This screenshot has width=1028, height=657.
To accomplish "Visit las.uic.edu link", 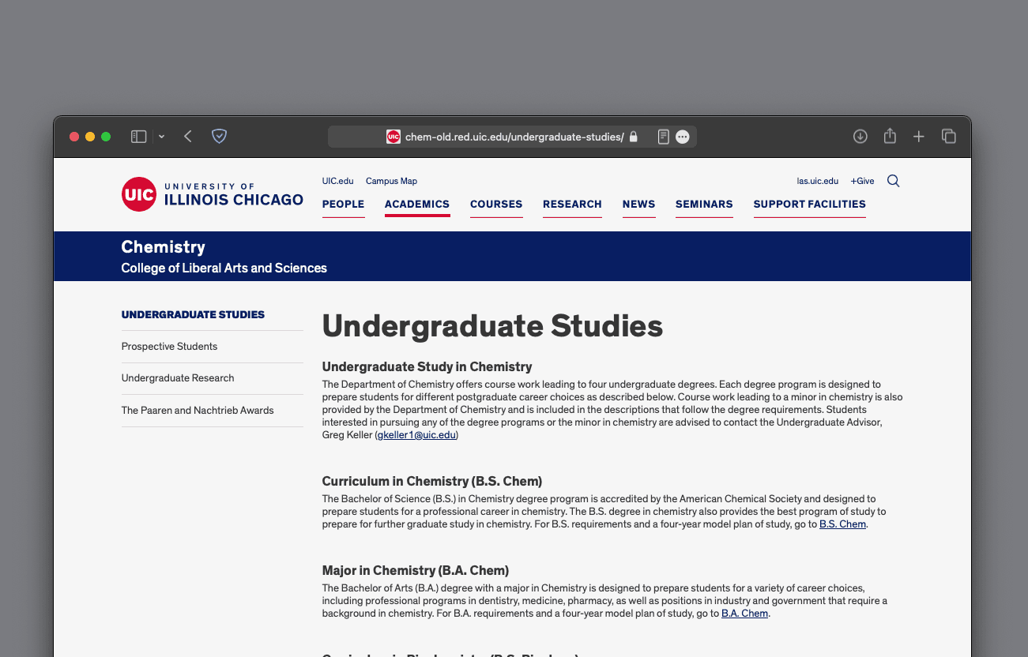I will pos(817,181).
